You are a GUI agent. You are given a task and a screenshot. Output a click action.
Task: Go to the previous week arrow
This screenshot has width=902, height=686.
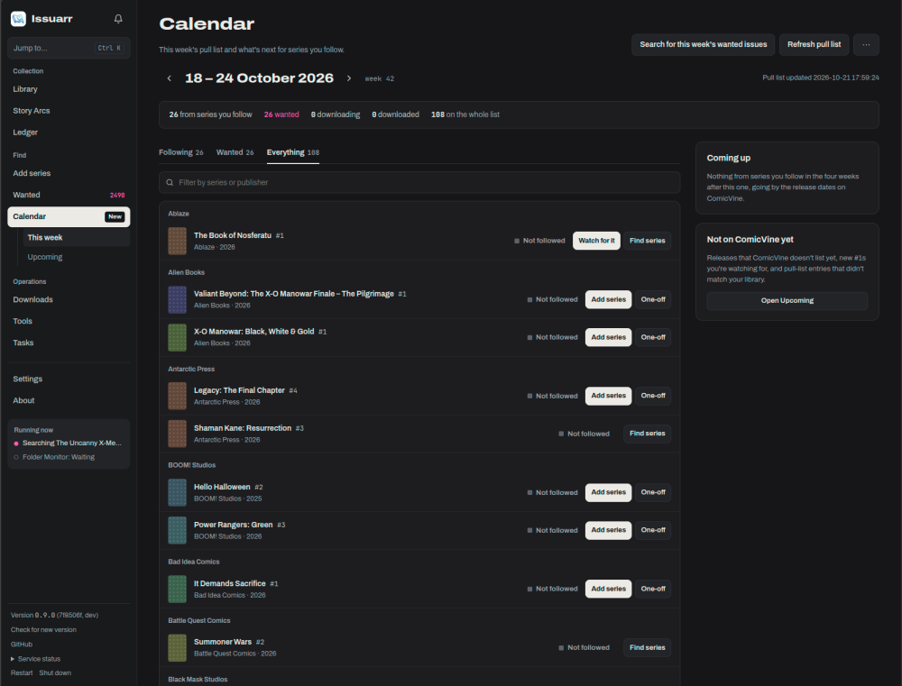[x=170, y=78]
